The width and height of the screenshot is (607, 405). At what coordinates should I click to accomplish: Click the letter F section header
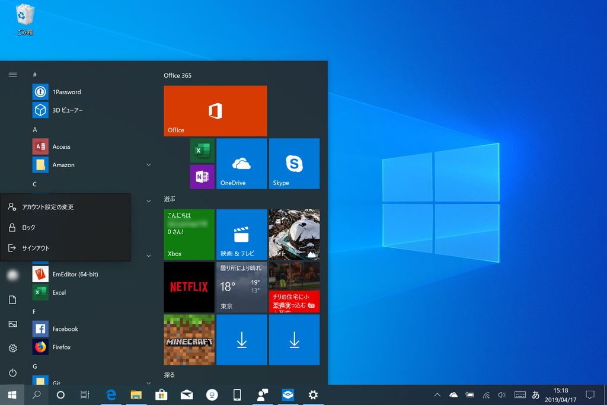point(34,311)
